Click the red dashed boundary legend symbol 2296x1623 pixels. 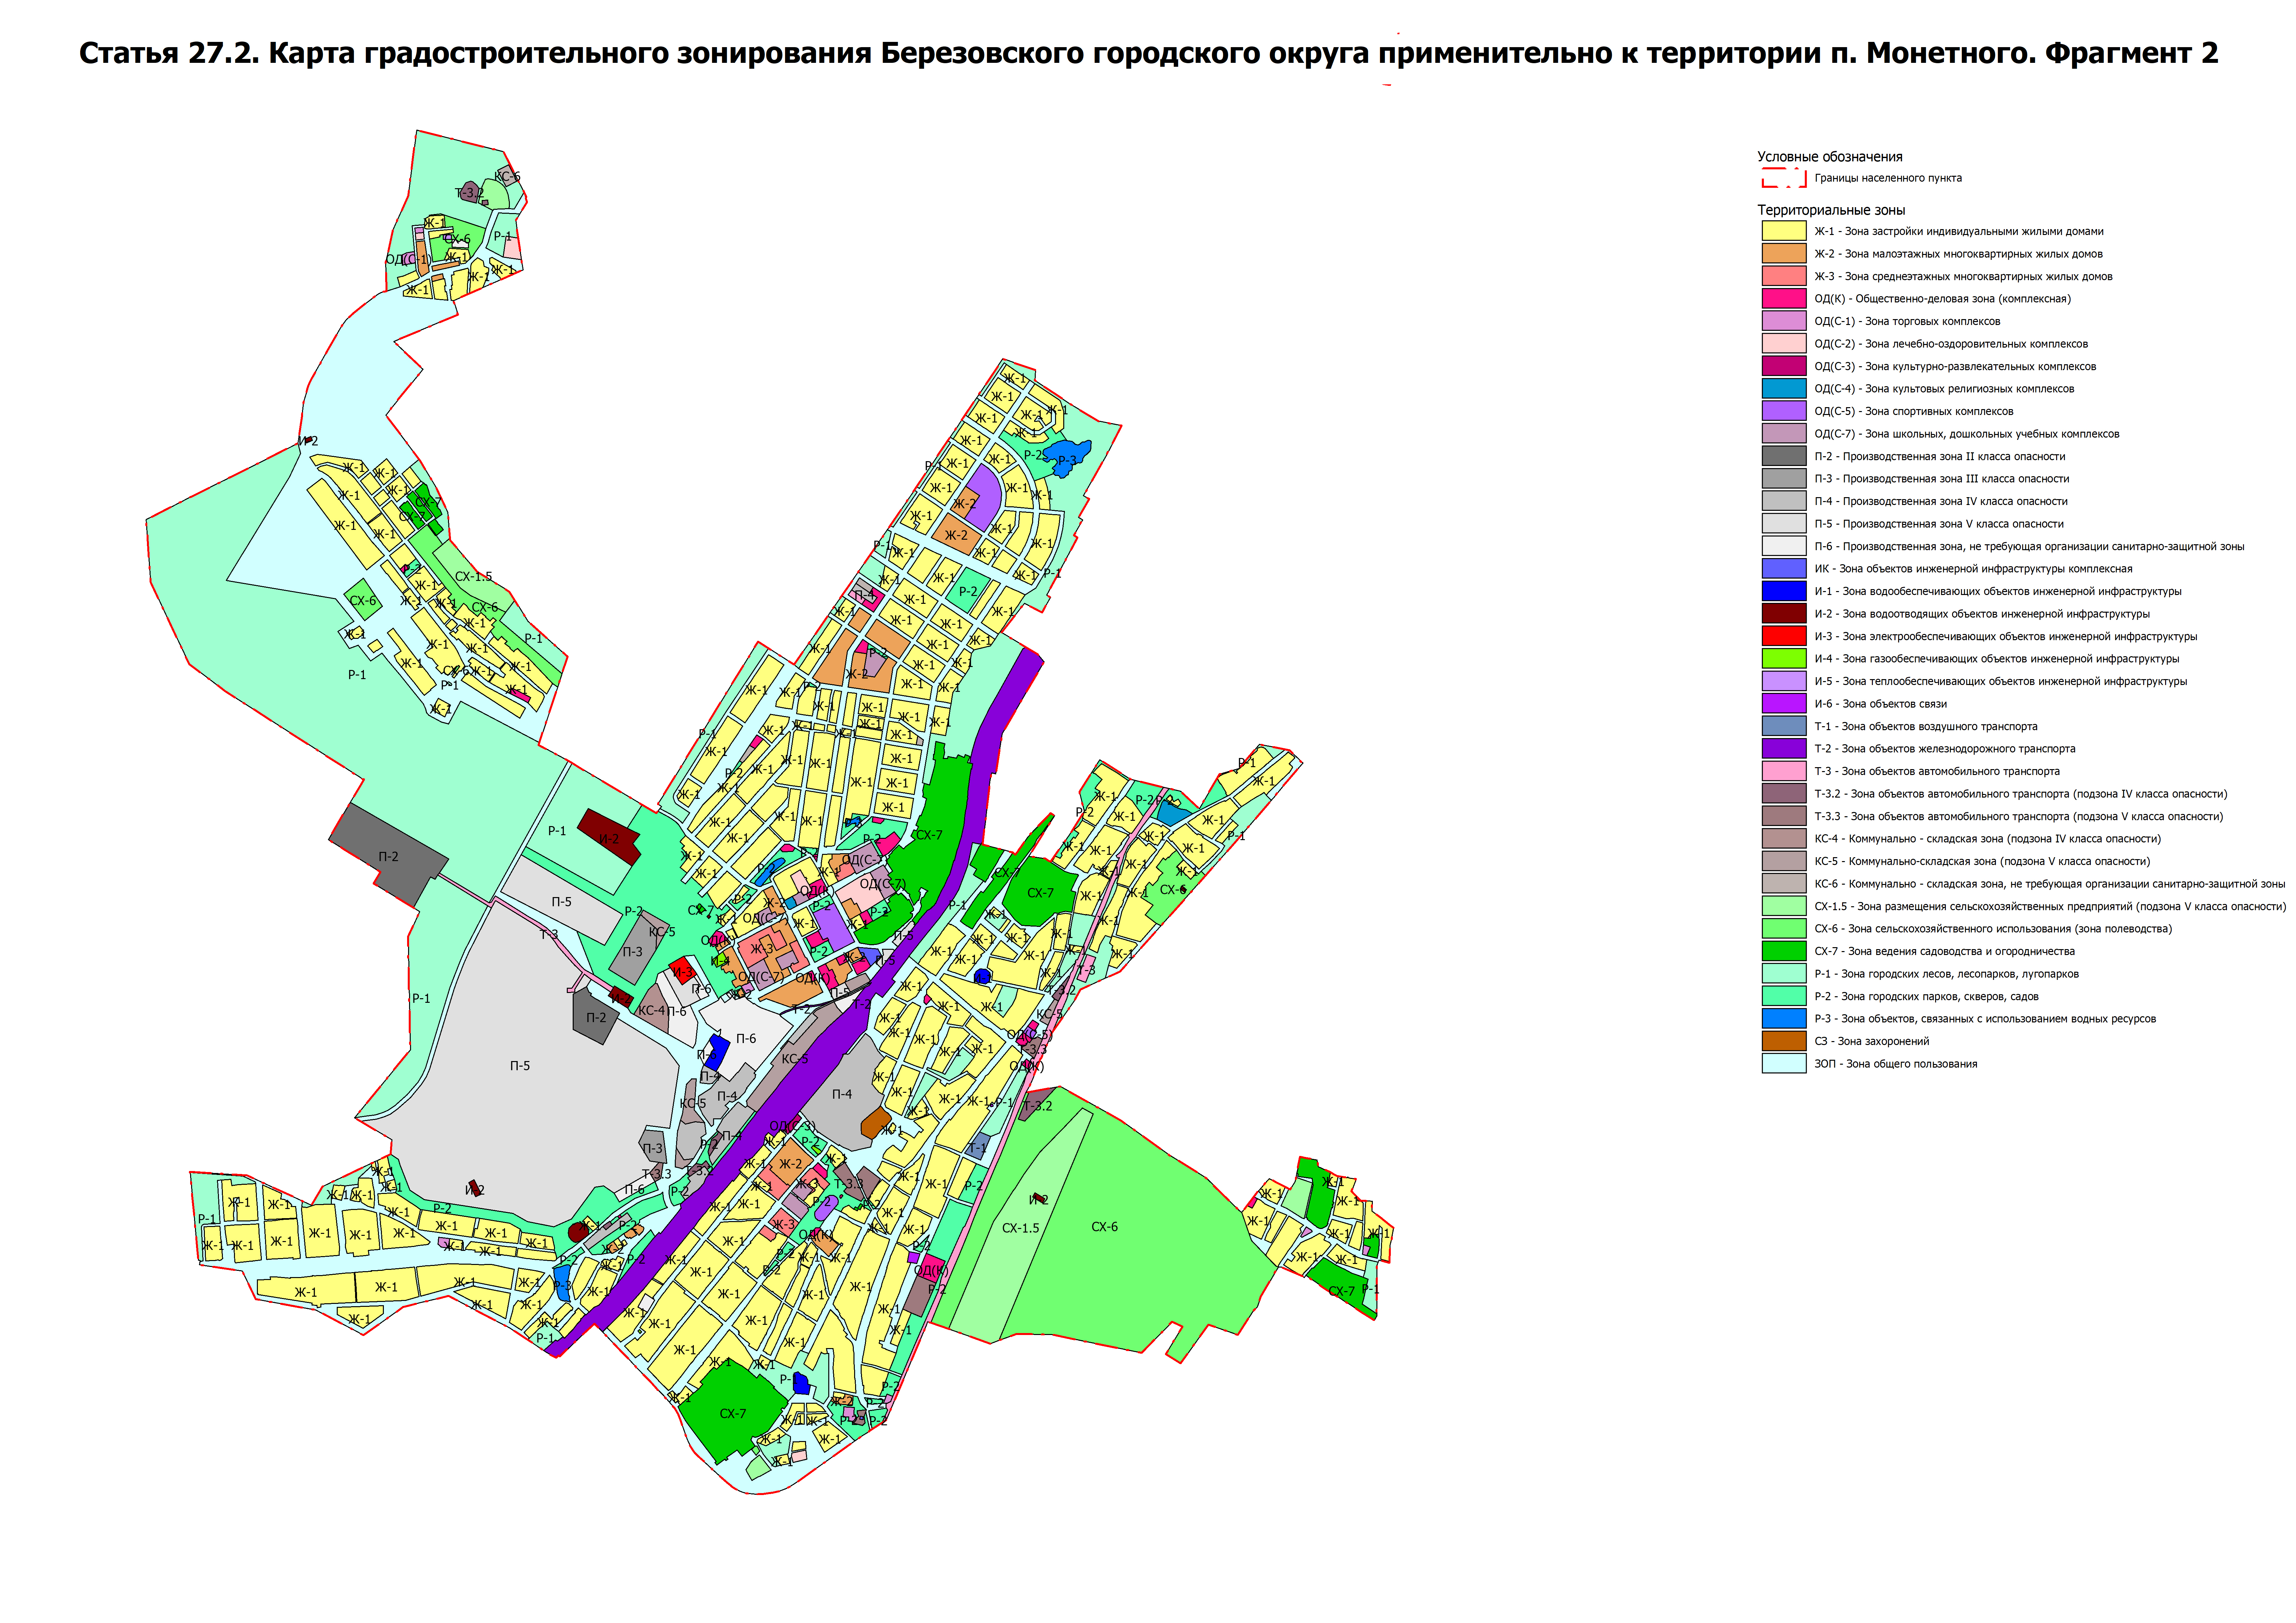tap(1784, 178)
